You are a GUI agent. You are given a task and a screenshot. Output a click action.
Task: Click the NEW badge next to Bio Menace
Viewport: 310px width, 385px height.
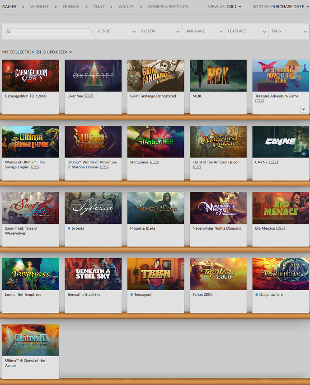click(280, 228)
